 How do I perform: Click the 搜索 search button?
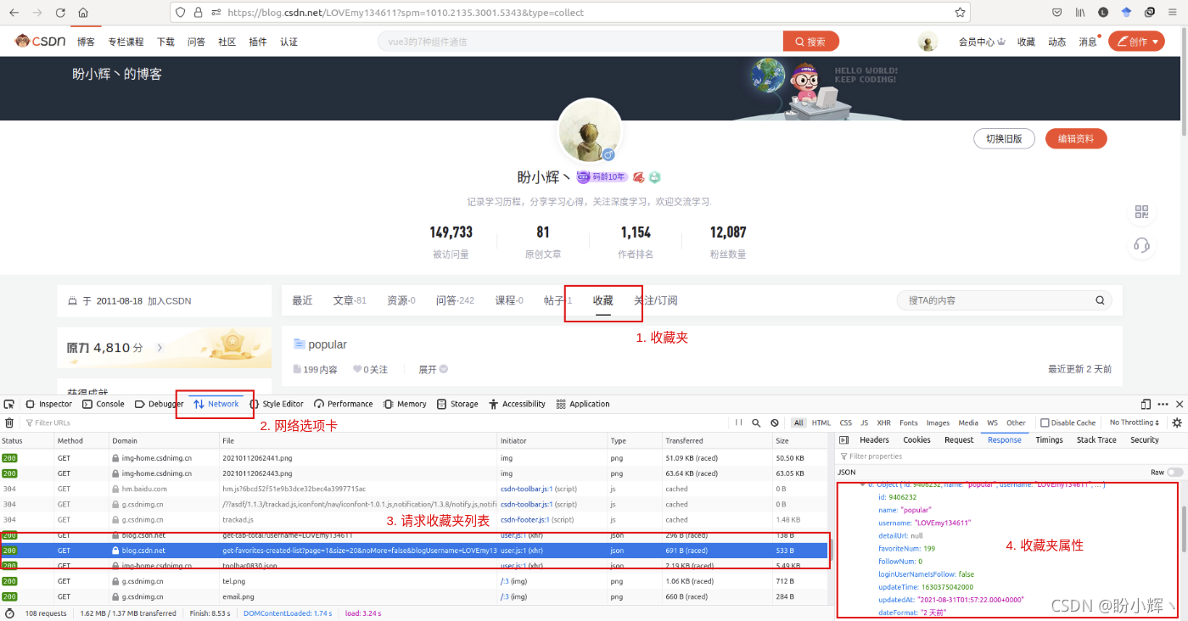[810, 42]
